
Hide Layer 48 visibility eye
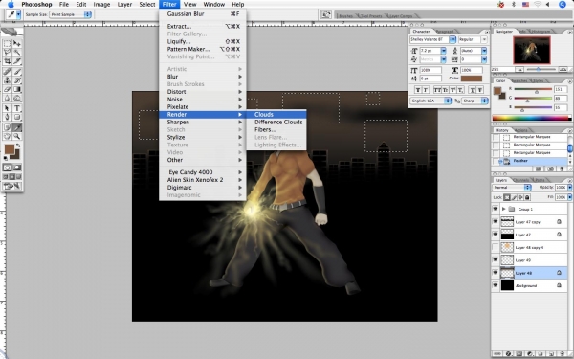tap(496, 273)
